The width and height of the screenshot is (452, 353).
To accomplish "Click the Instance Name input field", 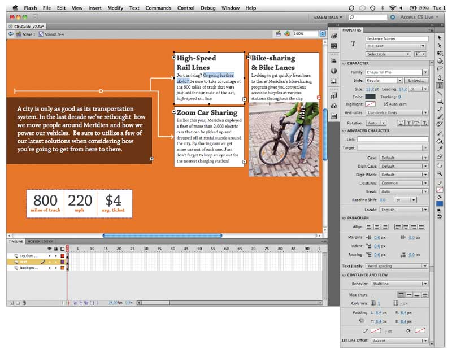I will pos(397,38).
